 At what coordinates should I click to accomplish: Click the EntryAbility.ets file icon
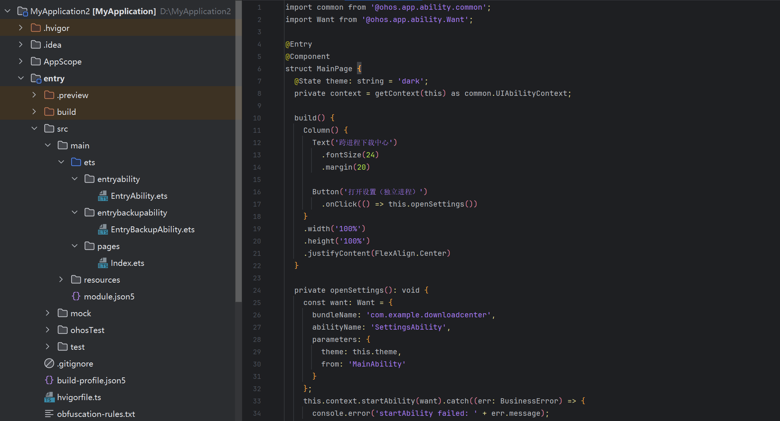point(103,196)
